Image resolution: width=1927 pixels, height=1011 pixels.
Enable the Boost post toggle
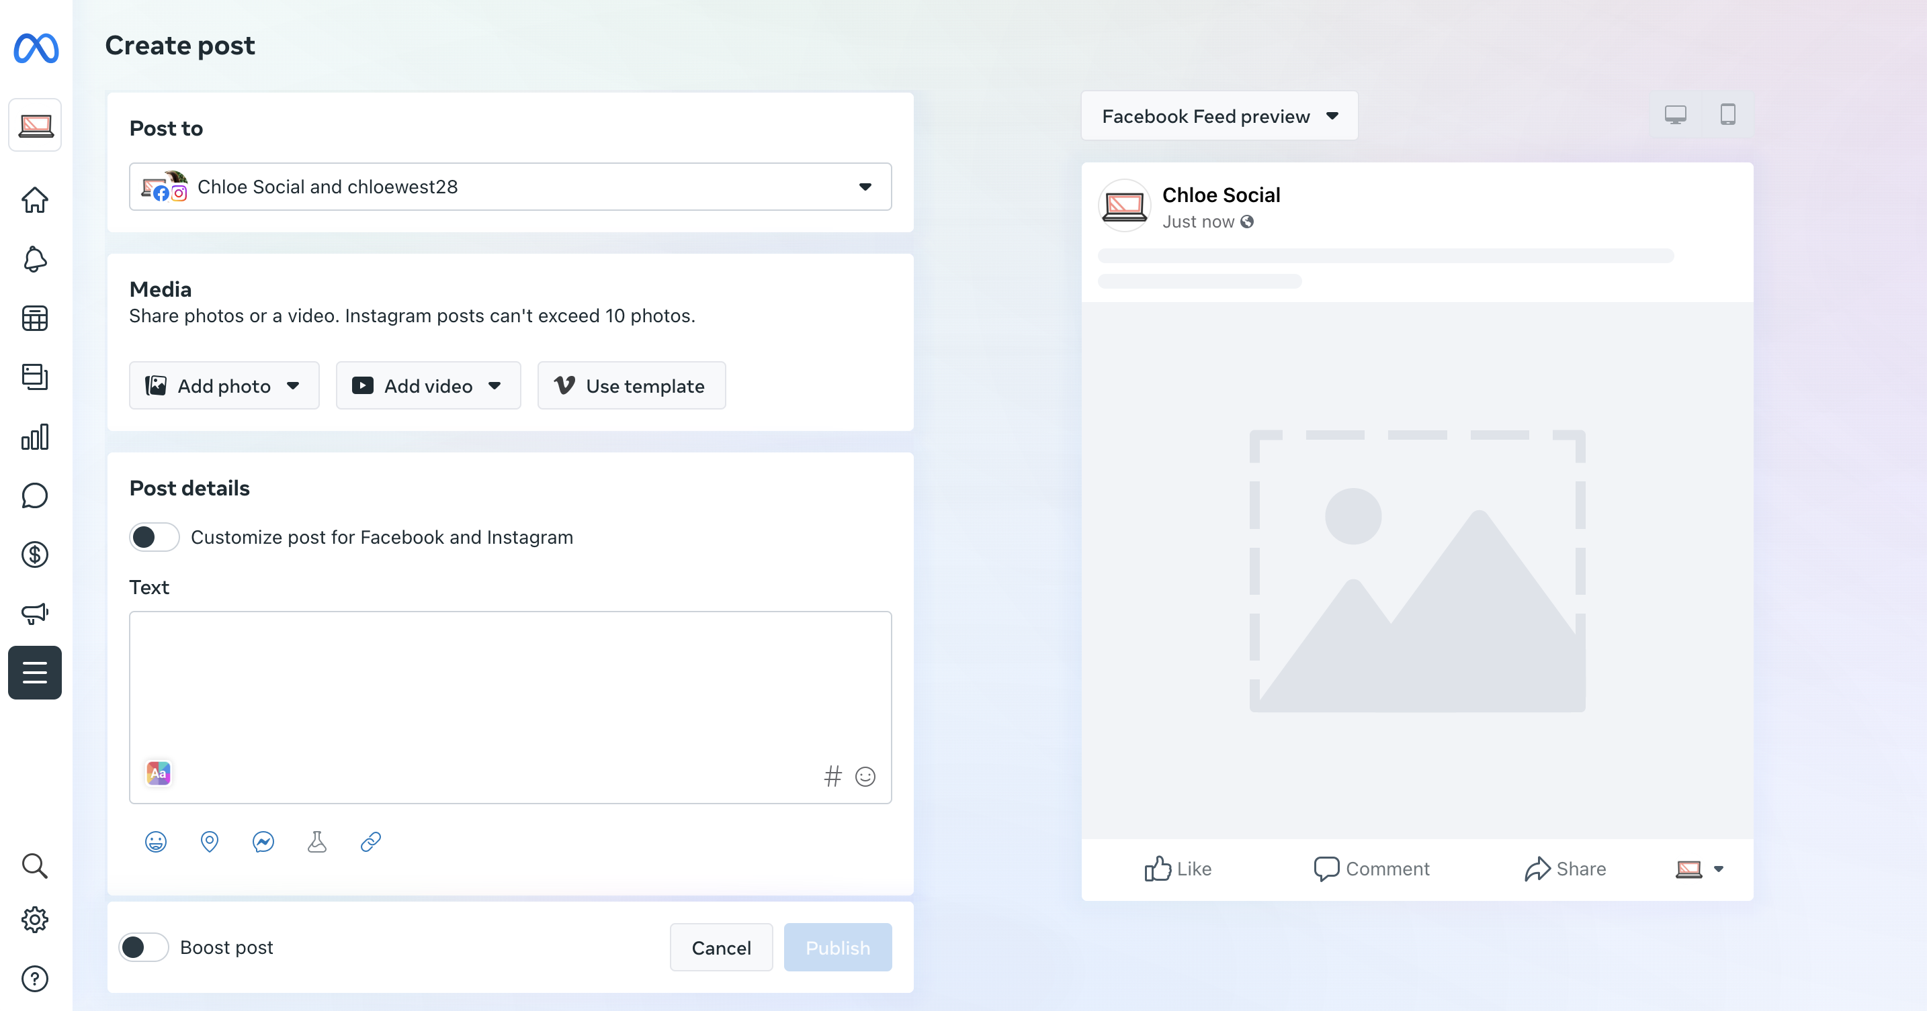(144, 947)
